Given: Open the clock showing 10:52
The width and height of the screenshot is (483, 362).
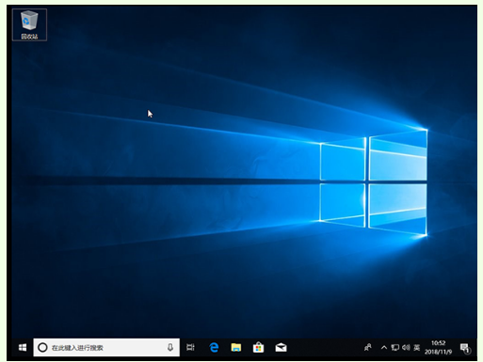Looking at the screenshot, I should point(438,343).
